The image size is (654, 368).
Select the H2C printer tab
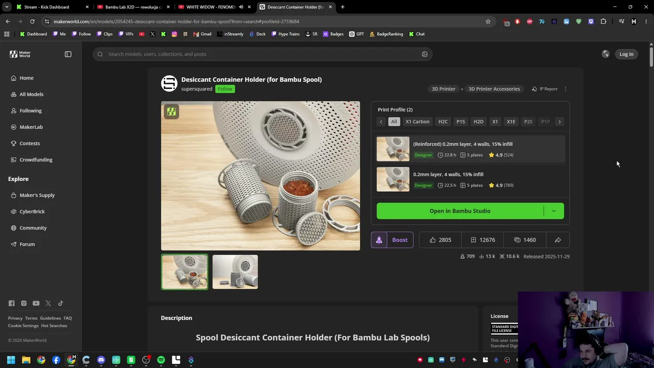[443, 122]
